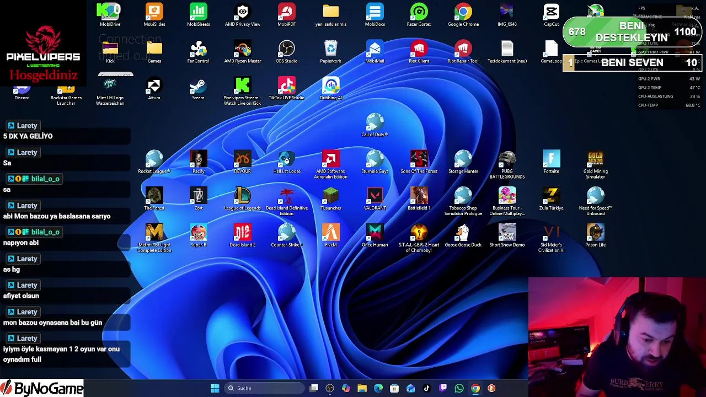Launch Hell Let Loose shortcut
This screenshot has width=706, height=397.
point(286,162)
